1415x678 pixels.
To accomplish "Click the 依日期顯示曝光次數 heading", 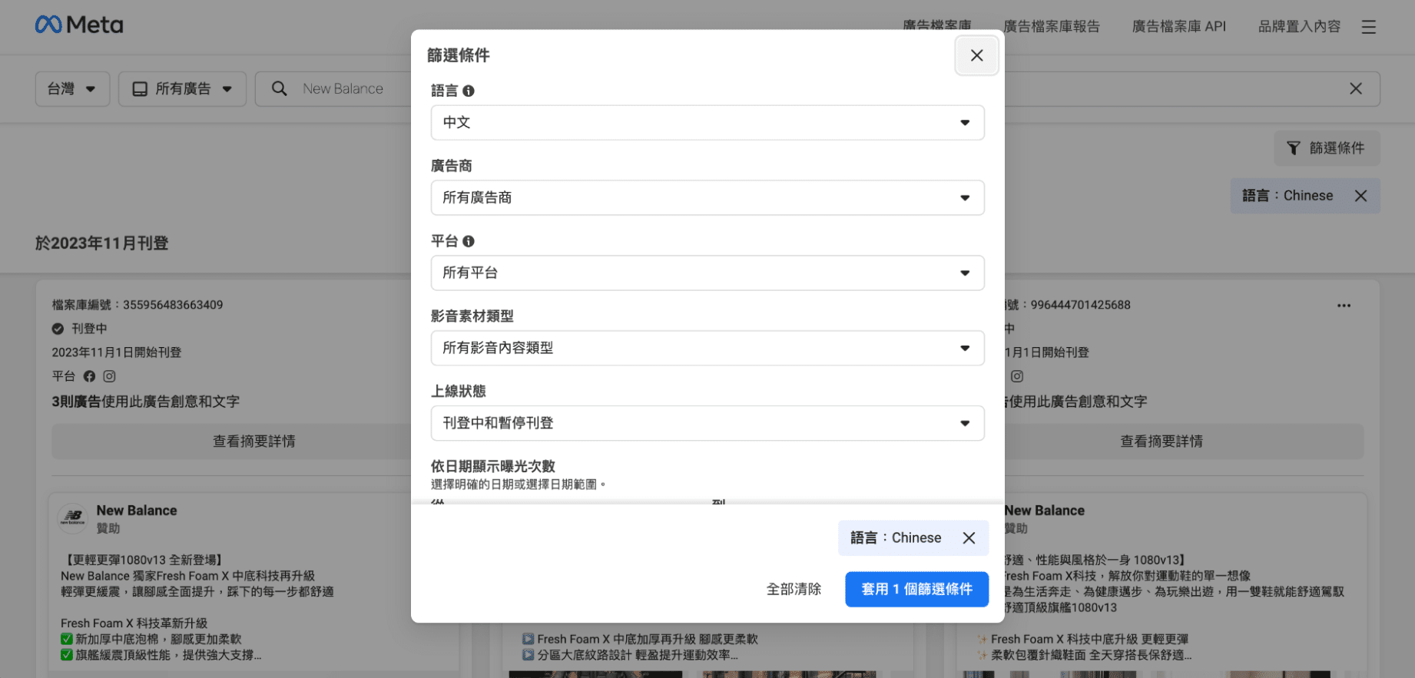I will tap(493, 466).
